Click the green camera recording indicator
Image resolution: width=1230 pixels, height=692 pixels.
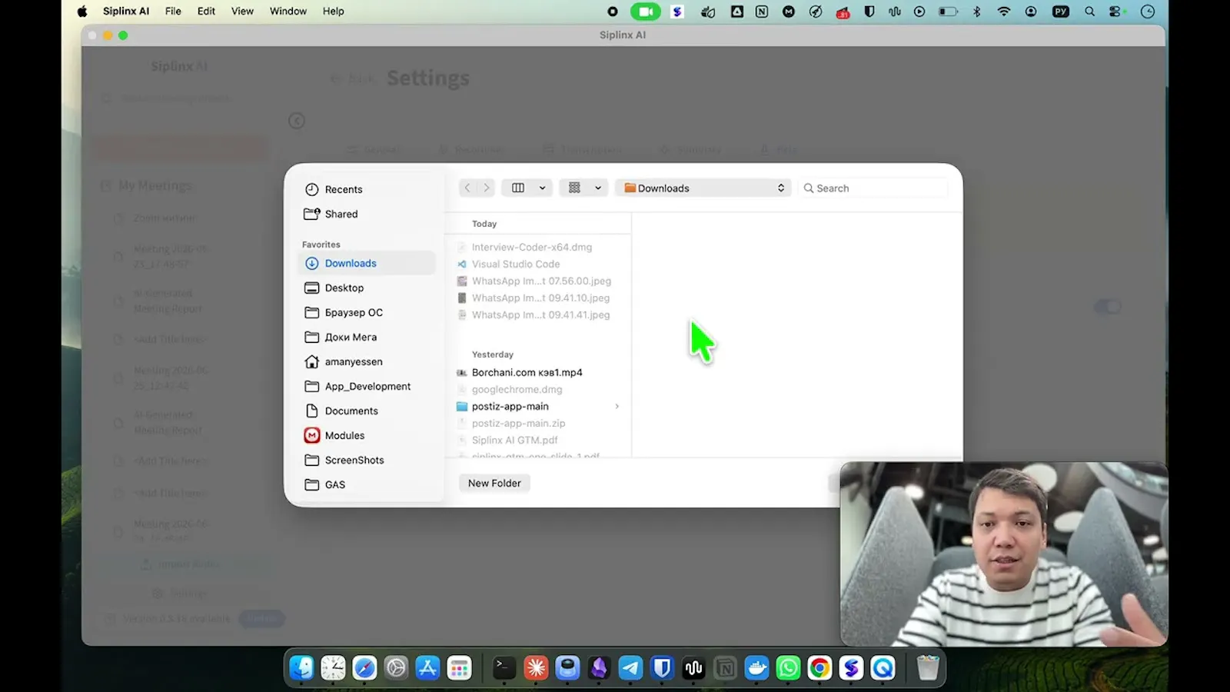[x=646, y=11]
